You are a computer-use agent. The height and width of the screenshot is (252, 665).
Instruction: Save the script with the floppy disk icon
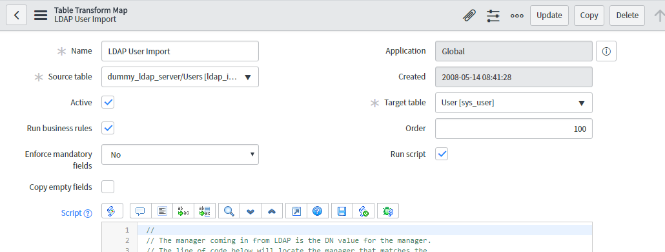[342, 211]
